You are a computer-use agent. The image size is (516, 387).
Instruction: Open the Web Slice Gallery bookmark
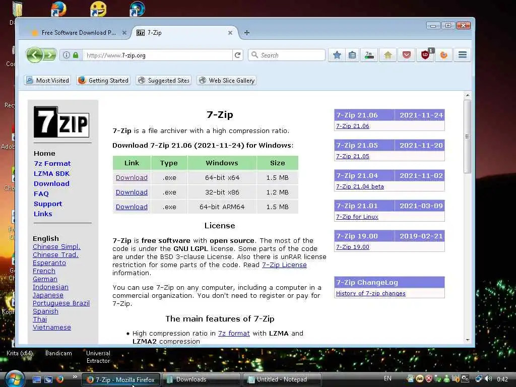(x=227, y=80)
